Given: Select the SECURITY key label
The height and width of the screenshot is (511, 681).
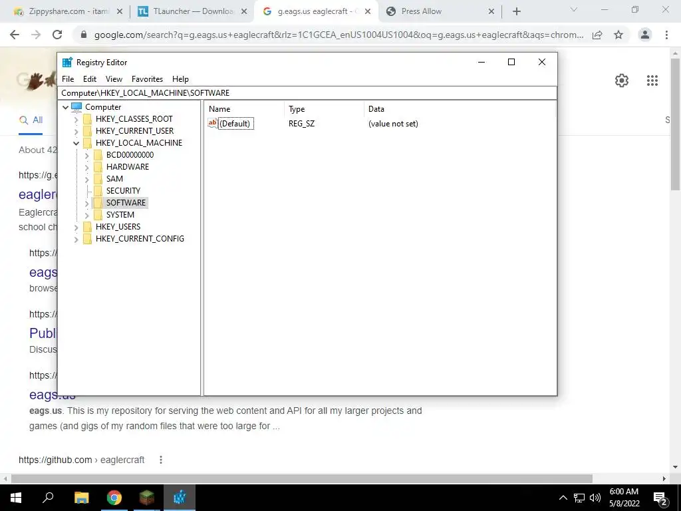Looking at the screenshot, I should [123, 191].
